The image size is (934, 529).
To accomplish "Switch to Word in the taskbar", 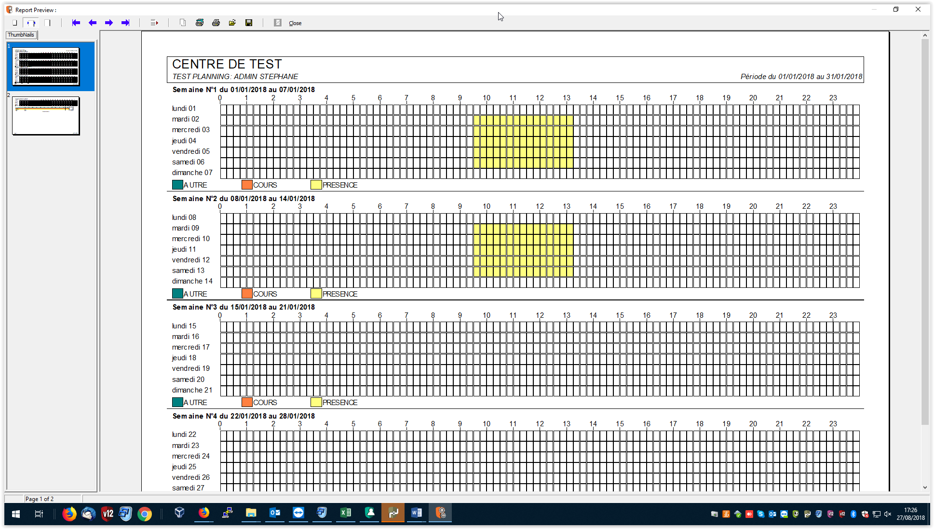I will click(417, 513).
